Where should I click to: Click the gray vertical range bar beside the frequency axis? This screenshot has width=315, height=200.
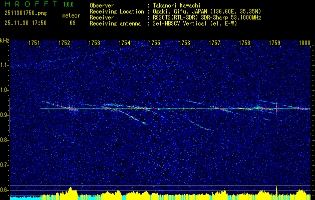pyautogui.click(x=10, y=115)
